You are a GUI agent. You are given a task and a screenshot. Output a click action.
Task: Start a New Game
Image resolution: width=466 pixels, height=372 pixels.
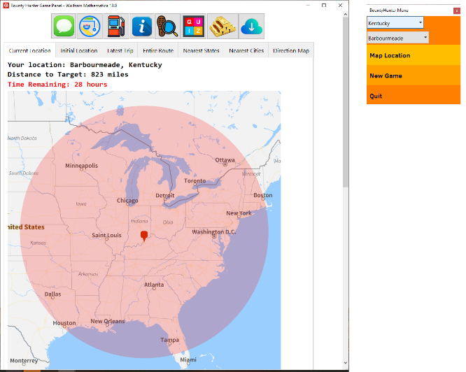413,76
